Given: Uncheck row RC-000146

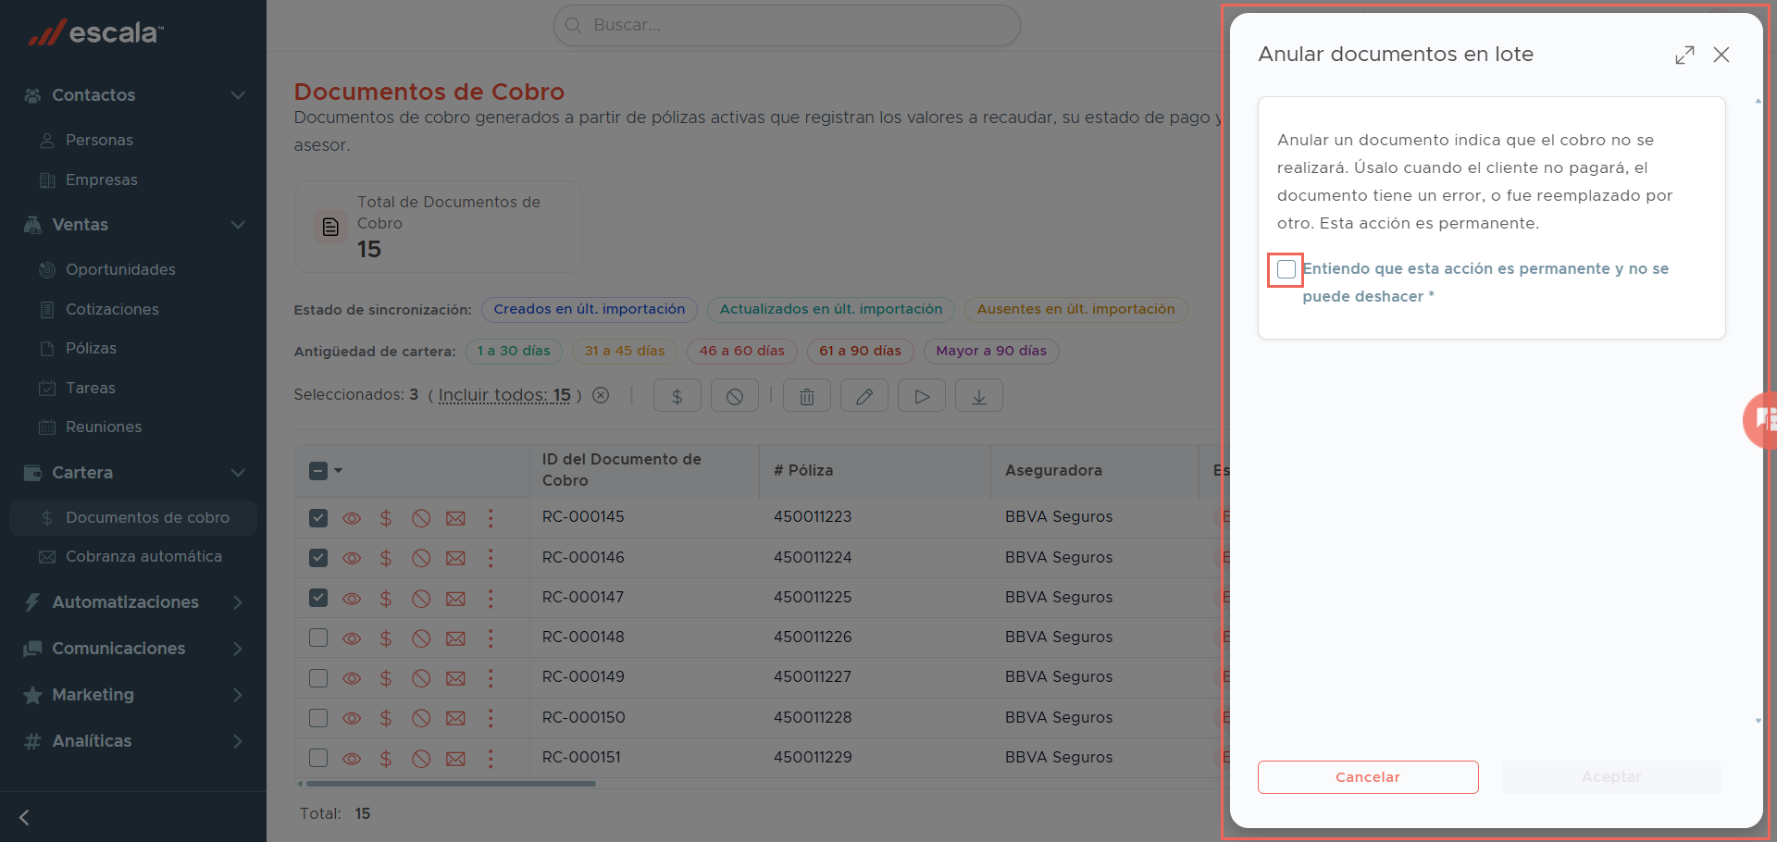Looking at the screenshot, I should 318,558.
